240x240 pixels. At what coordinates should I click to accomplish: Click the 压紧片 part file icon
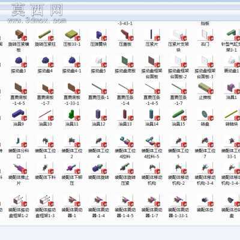(152, 35)
